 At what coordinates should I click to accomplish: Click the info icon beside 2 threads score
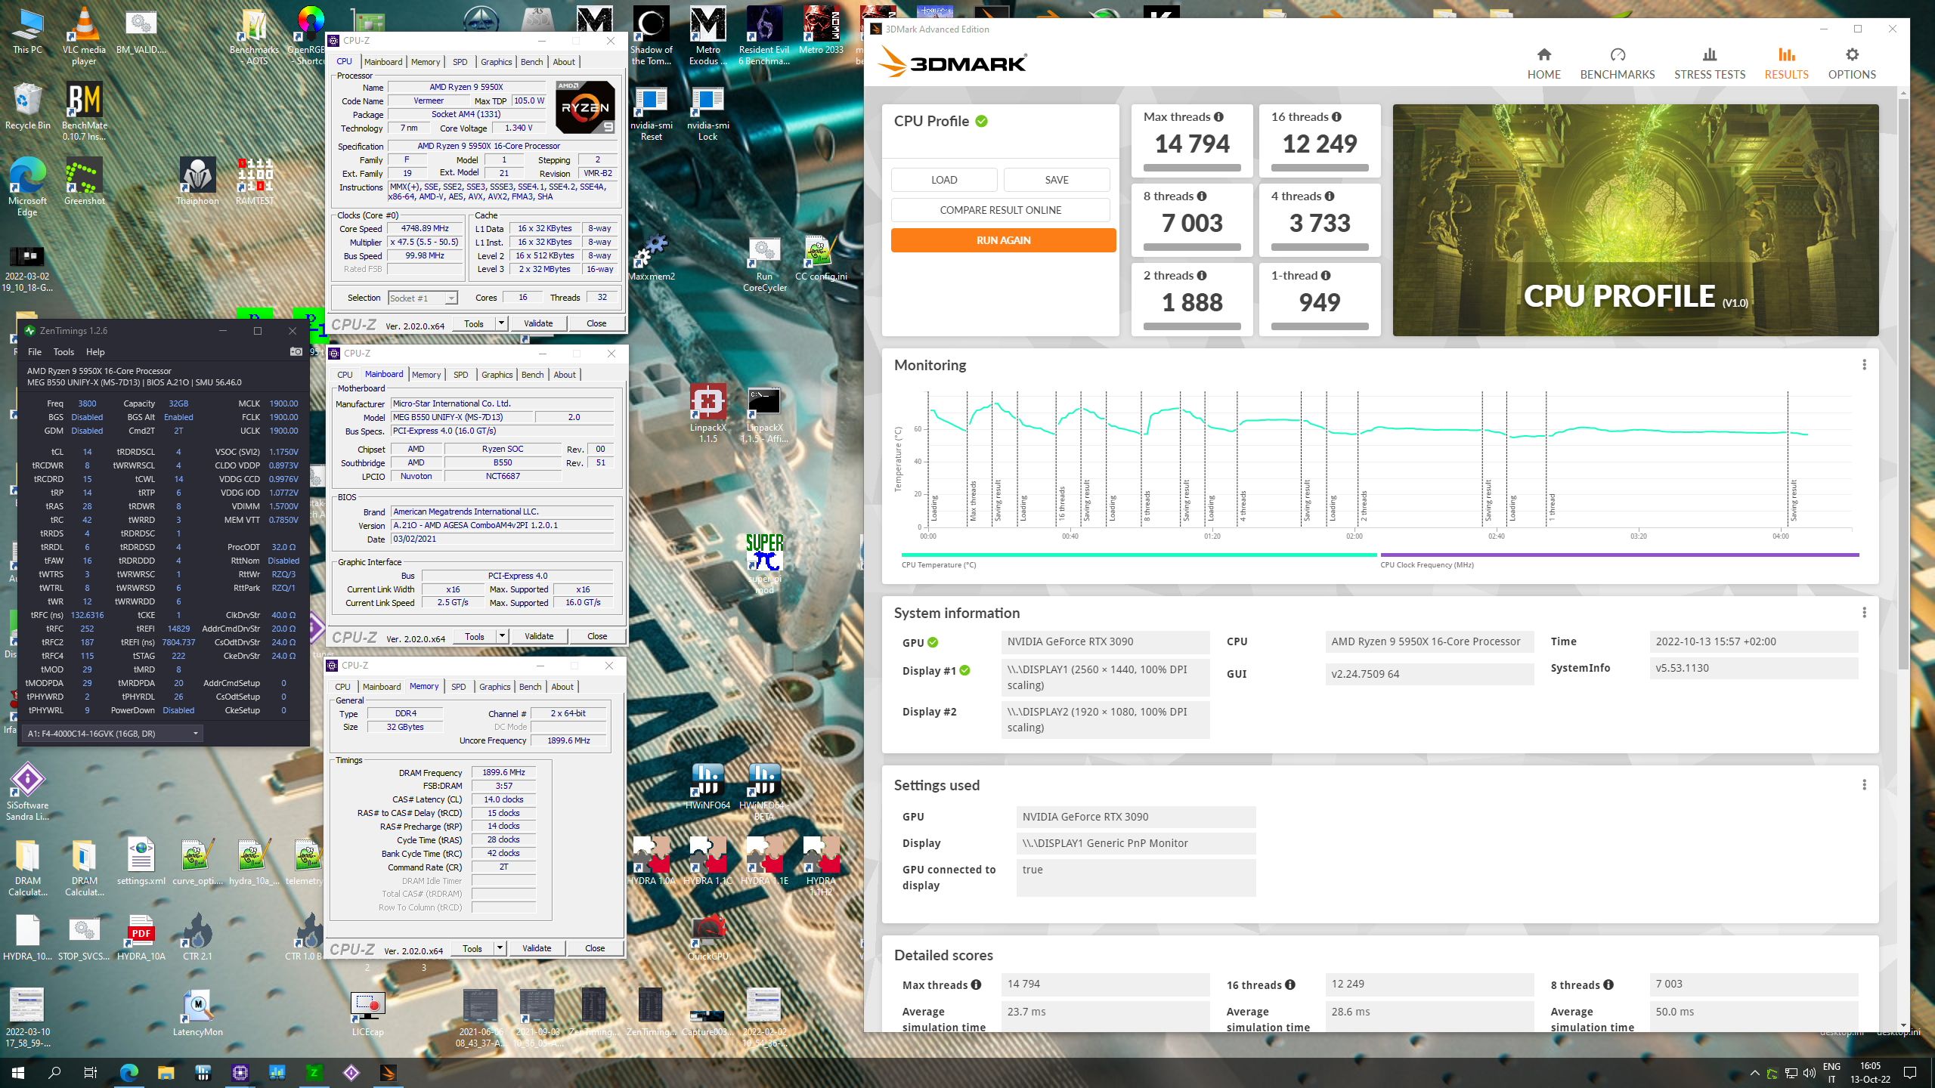click(1202, 275)
